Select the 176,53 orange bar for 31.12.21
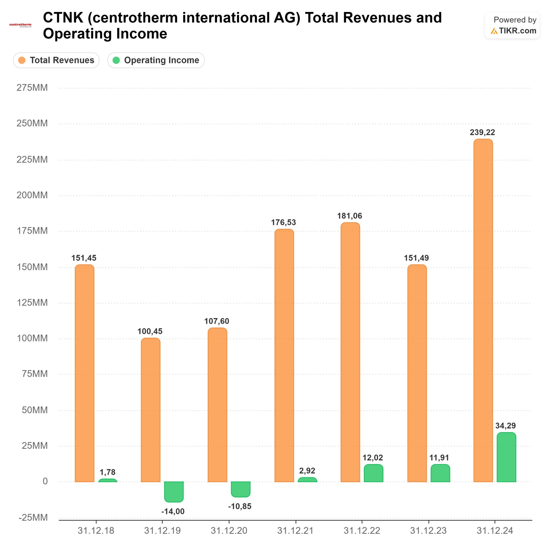The width and height of the screenshot is (549, 549). (x=284, y=355)
